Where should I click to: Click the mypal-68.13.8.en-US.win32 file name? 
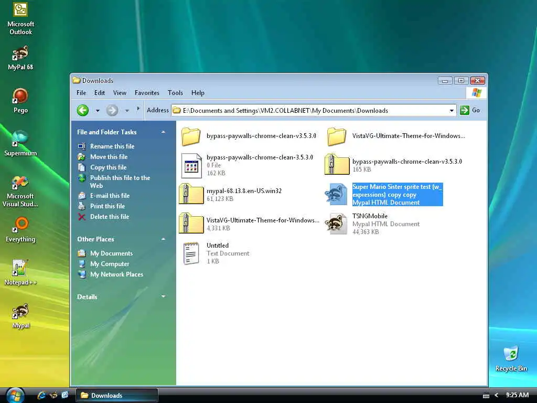(x=244, y=191)
